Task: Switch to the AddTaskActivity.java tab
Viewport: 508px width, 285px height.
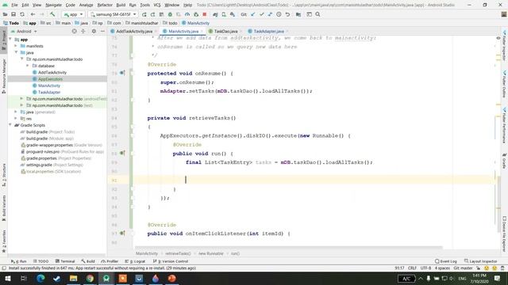Action: [134, 32]
